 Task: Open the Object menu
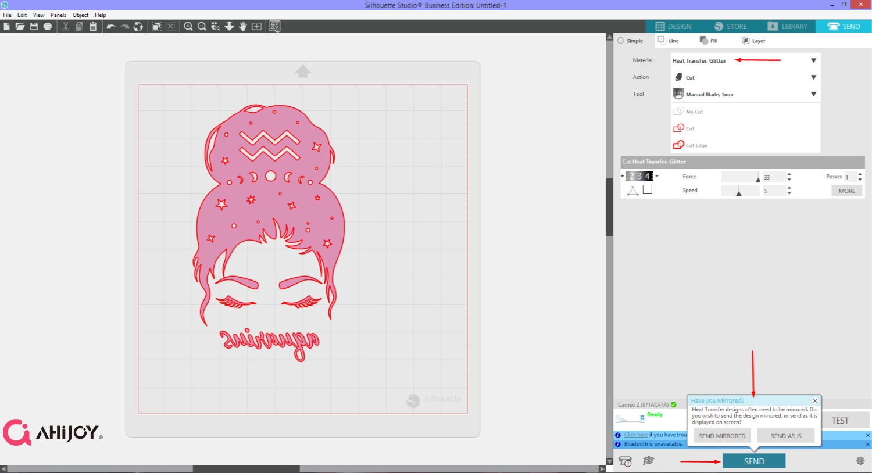click(81, 15)
